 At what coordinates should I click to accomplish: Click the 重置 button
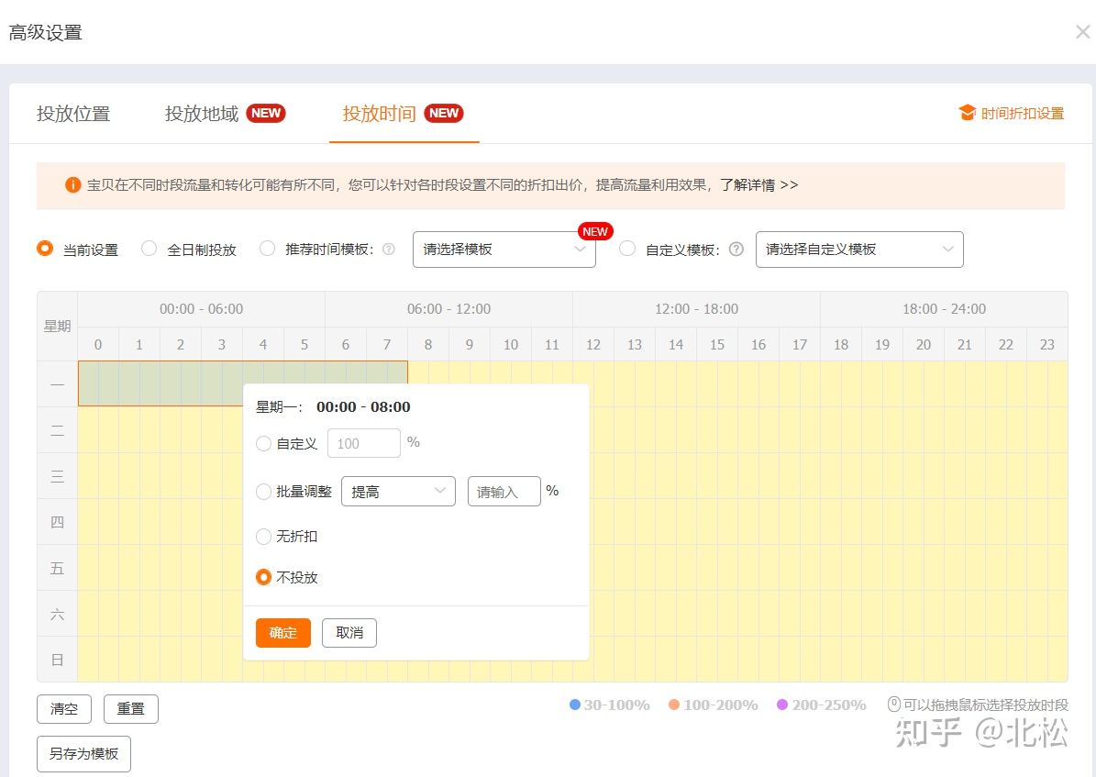131,709
